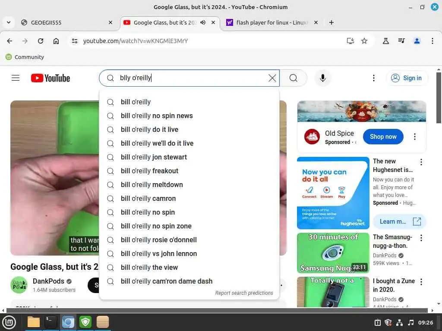Choose suggestion "bill o'reilly no spin zone"

point(189,226)
